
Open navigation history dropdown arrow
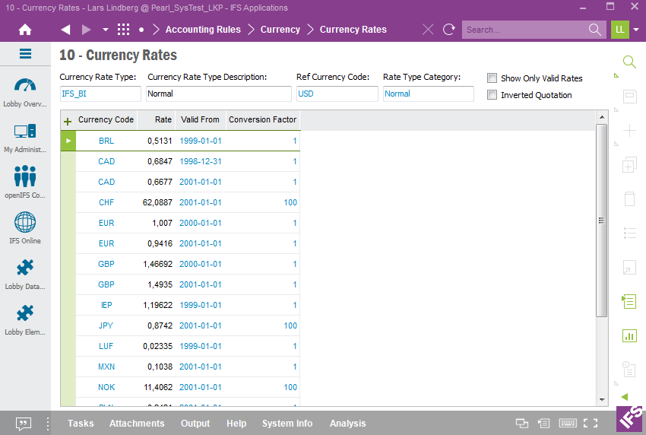coord(106,30)
